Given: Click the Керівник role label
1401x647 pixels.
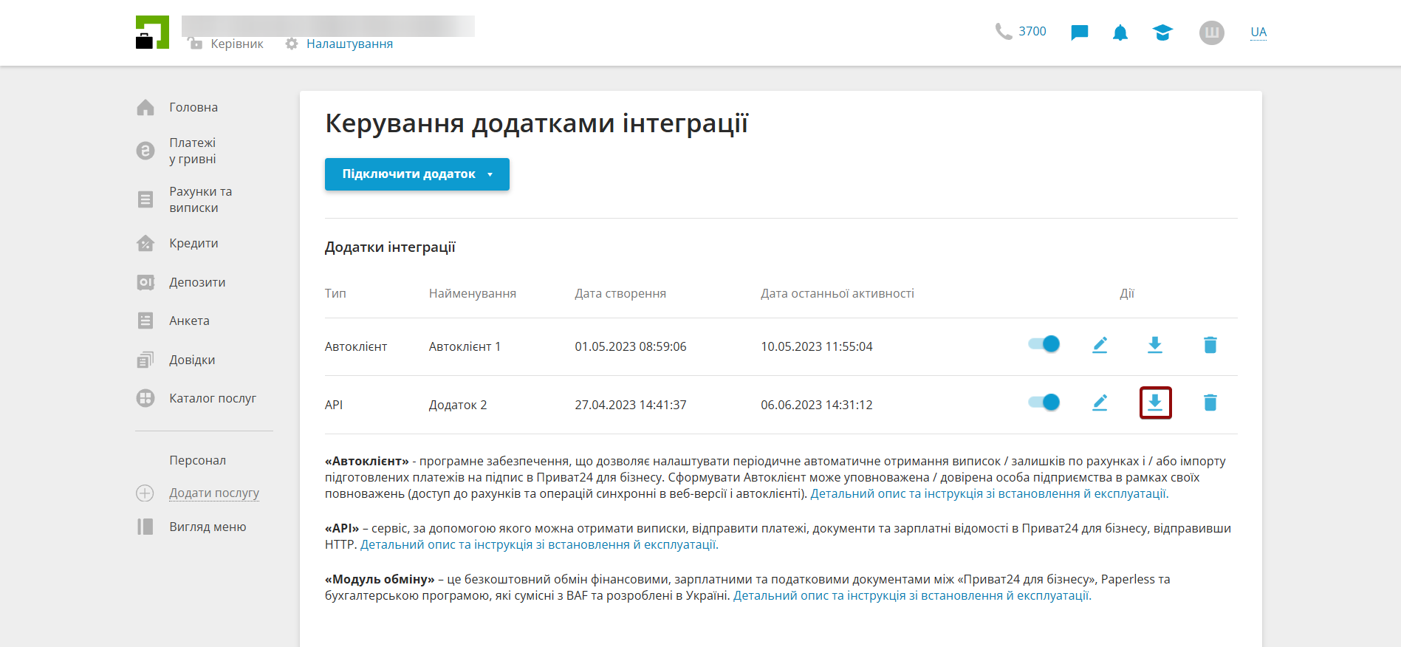Looking at the screenshot, I should point(237,44).
